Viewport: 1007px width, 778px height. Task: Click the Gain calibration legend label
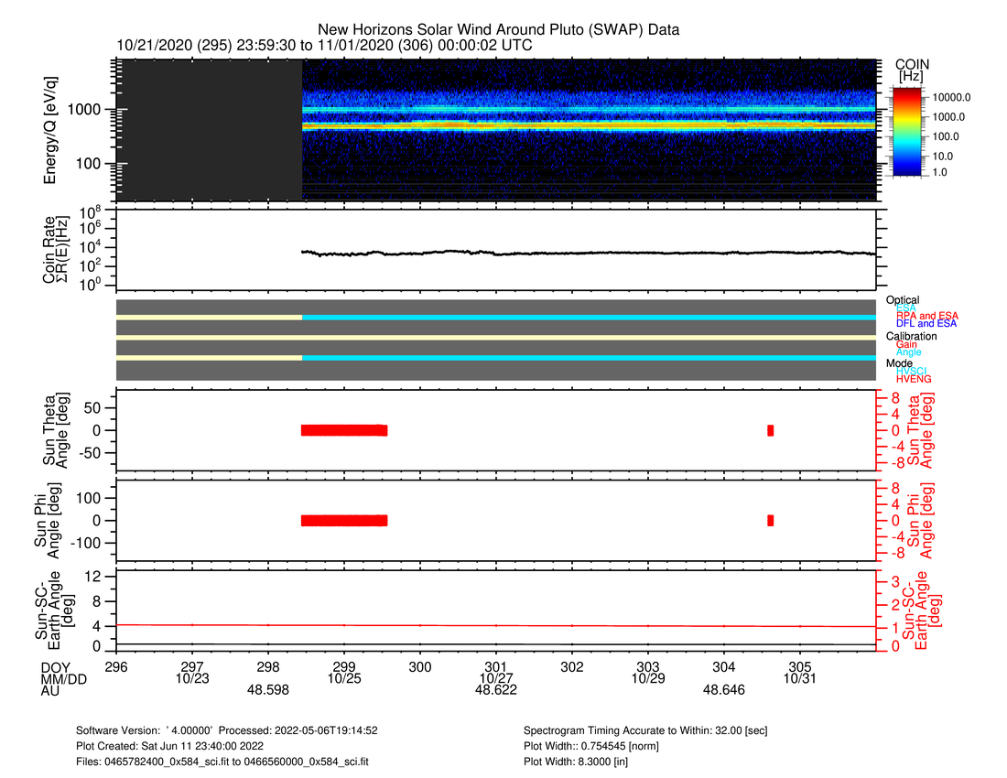click(x=906, y=344)
